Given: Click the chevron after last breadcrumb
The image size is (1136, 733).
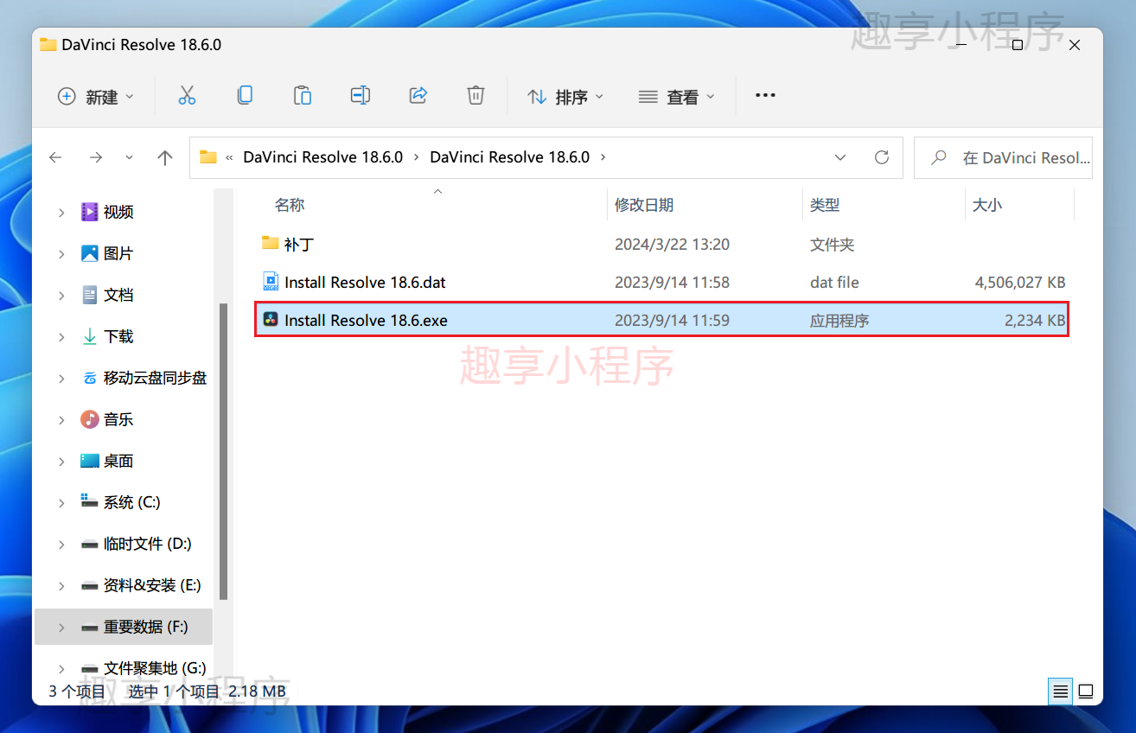Looking at the screenshot, I should click(x=603, y=157).
